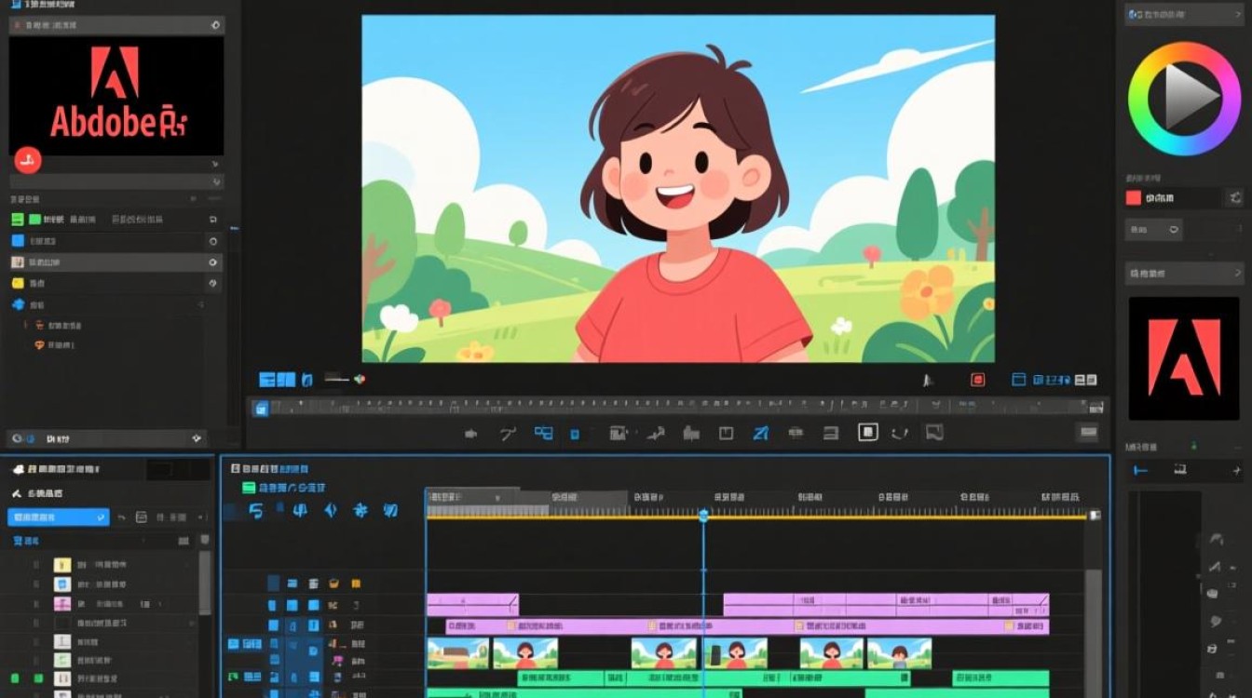
Task: Click the red color swatch in the right panel
Action: (x=1134, y=197)
